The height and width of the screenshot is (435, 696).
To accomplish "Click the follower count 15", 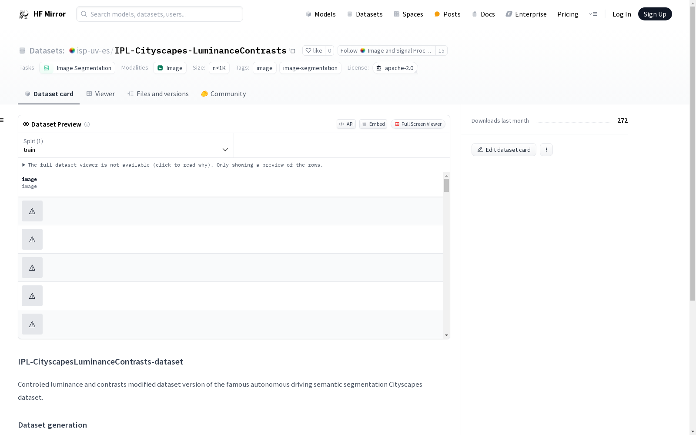I will (x=442, y=50).
